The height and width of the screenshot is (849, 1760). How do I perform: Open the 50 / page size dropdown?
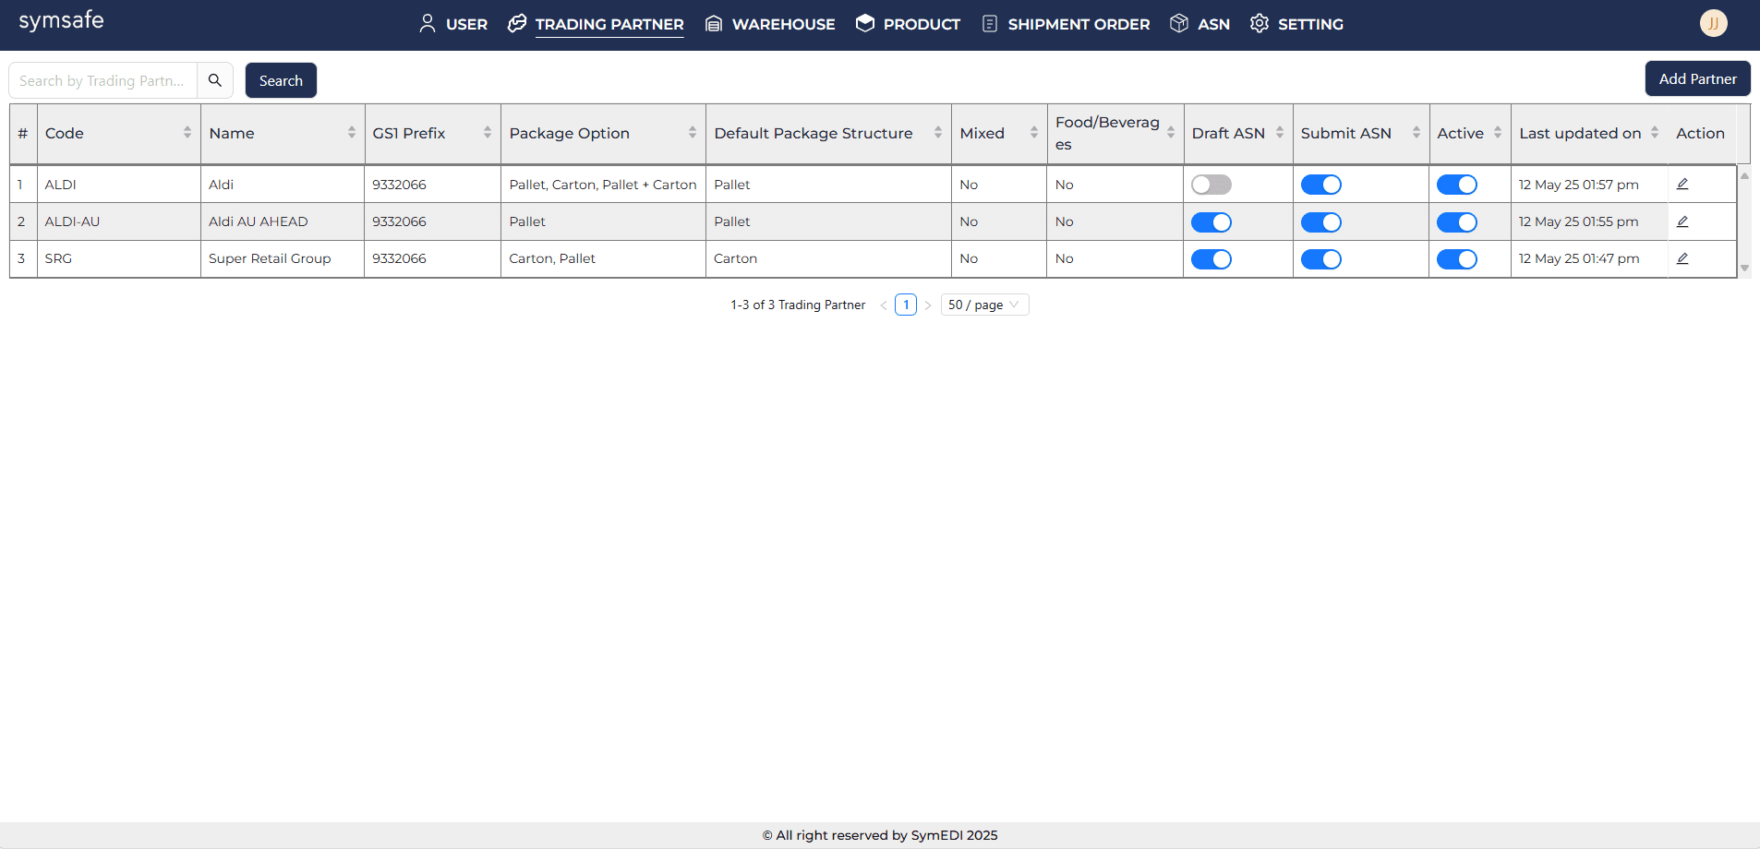(983, 305)
